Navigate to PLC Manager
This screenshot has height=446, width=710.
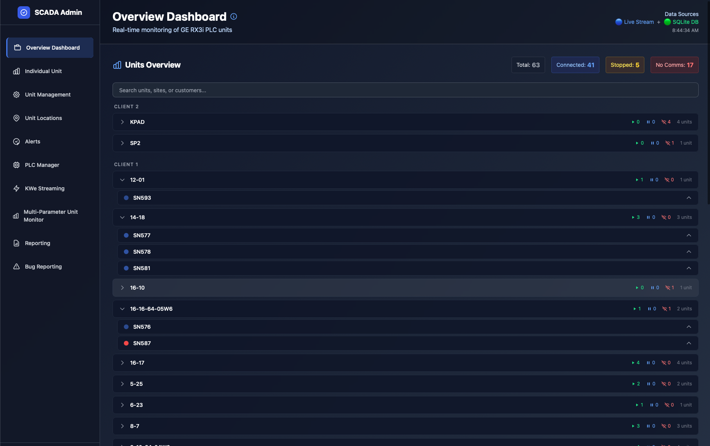point(50,165)
